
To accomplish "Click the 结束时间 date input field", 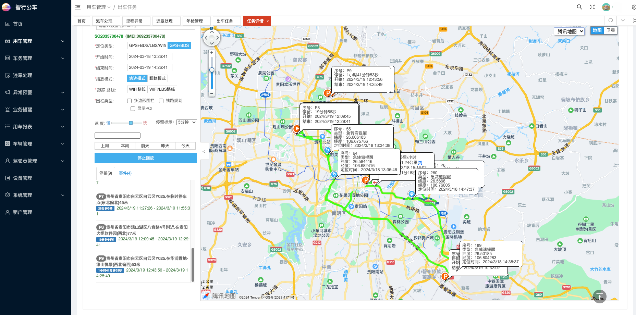I will tap(149, 67).
